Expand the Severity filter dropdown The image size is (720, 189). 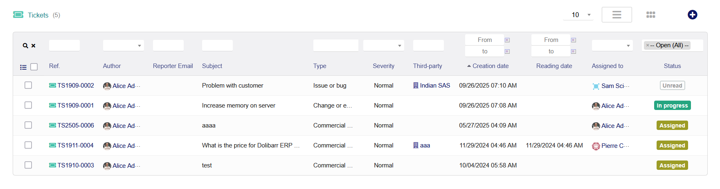[383, 46]
